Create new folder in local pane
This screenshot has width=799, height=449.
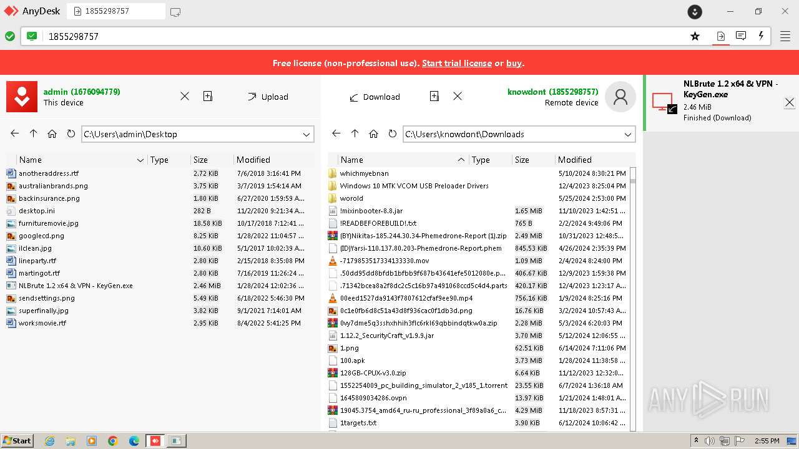pos(208,96)
